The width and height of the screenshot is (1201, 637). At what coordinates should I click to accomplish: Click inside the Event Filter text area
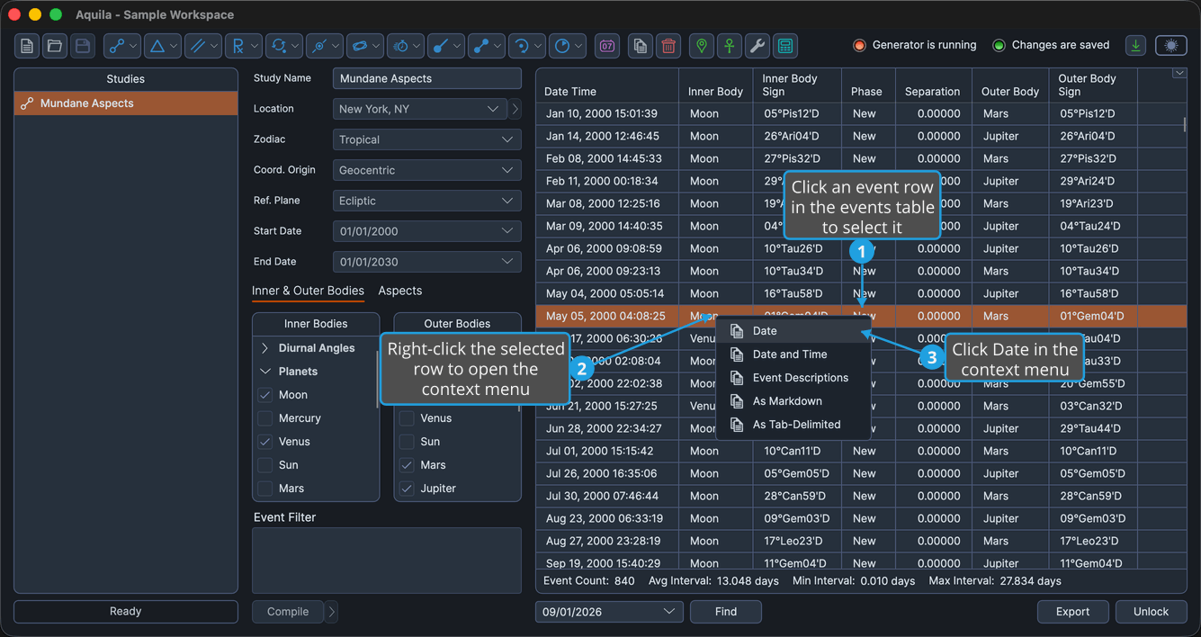tap(387, 561)
